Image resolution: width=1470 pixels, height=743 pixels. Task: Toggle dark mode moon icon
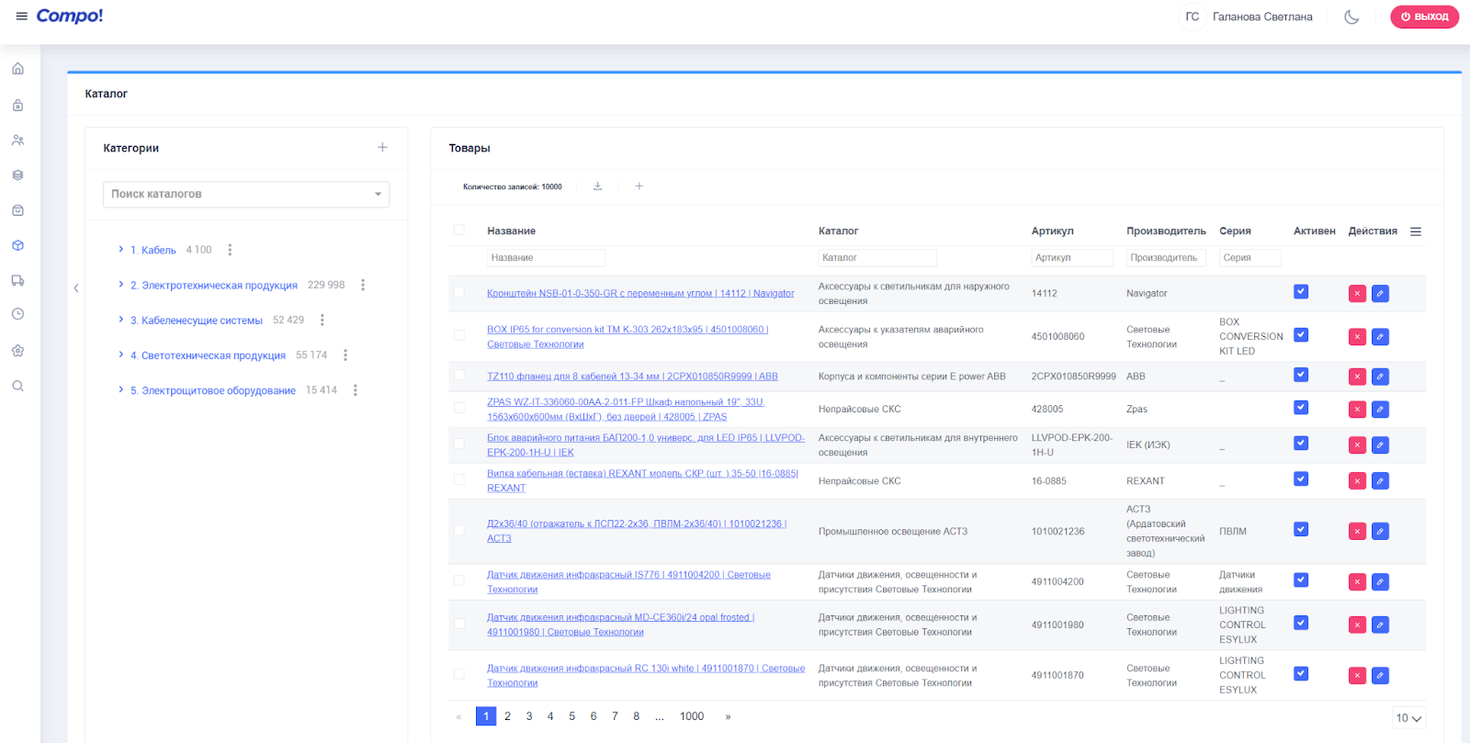pyautogui.click(x=1351, y=17)
